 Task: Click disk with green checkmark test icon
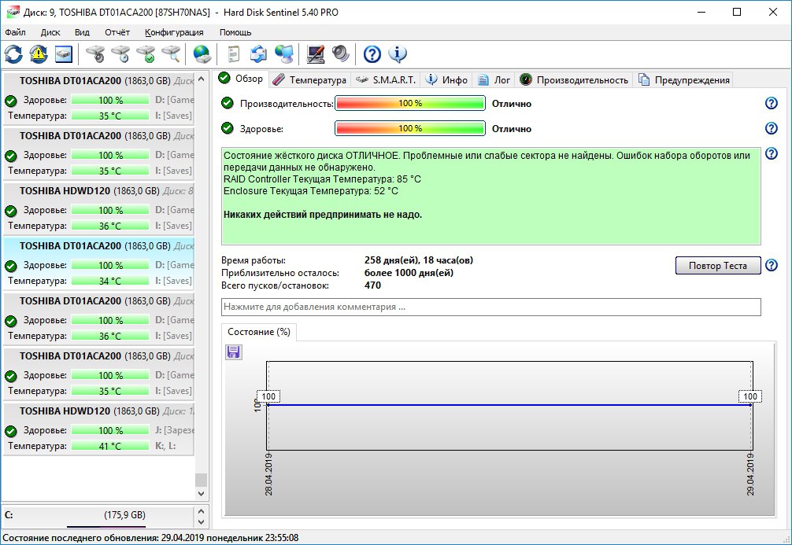click(146, 54)
